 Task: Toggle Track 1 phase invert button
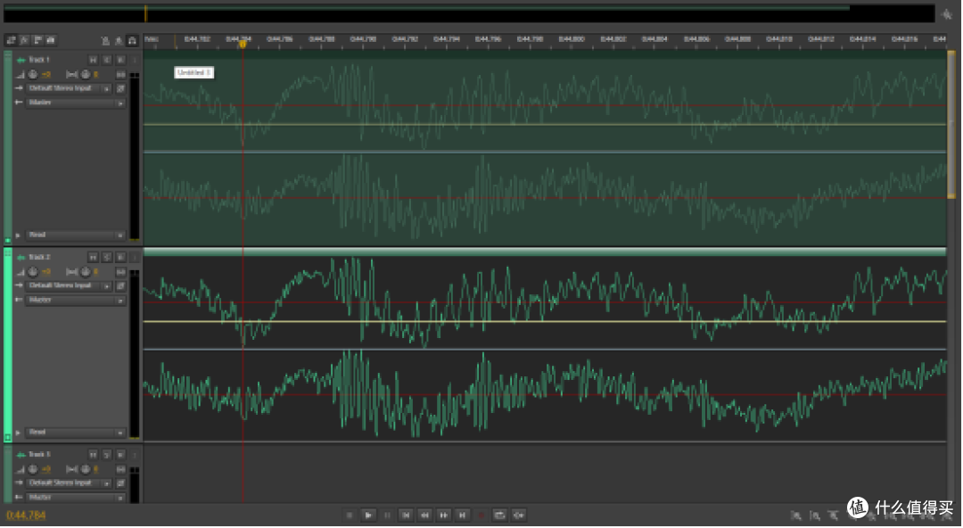coord(121,88)
